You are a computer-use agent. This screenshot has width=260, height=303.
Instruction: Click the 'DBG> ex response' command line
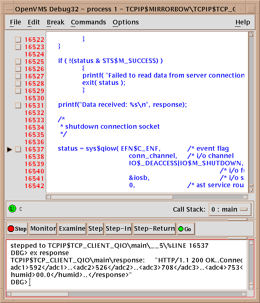(x=40, y=253)
